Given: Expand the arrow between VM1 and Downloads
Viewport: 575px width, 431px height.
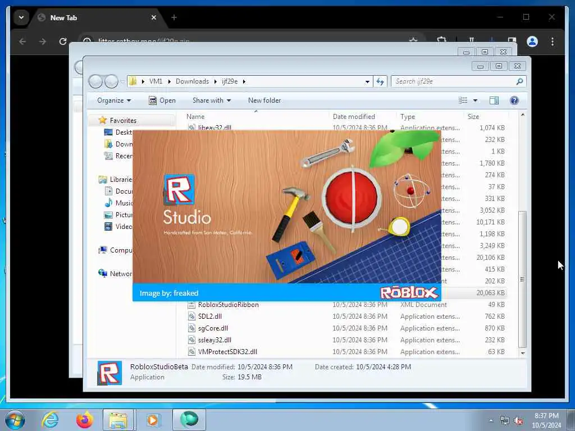Looking at the screenshot, I should 169,81.
